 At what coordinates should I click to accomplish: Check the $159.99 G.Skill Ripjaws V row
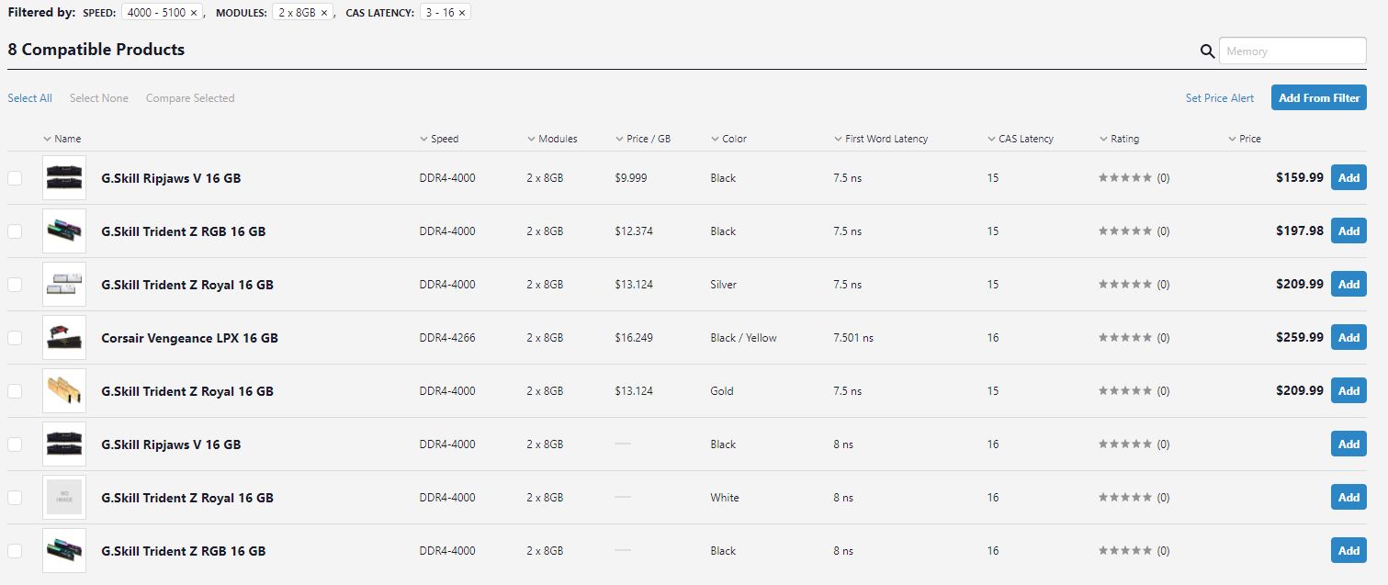(15, 178)
